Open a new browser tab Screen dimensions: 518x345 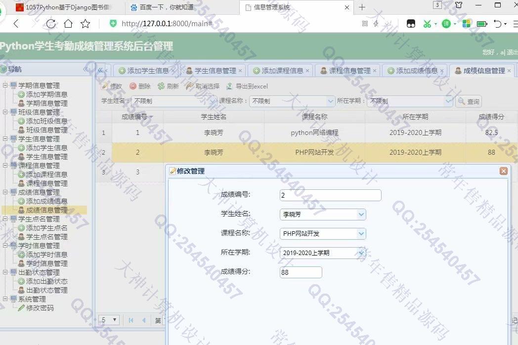362,7
